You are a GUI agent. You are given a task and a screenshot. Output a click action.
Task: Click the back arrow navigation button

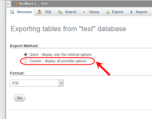(x=9, y=4)
